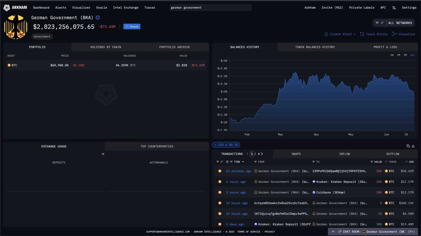Click the Privacy footer link

pyautogui.click(x=270, y=232)
